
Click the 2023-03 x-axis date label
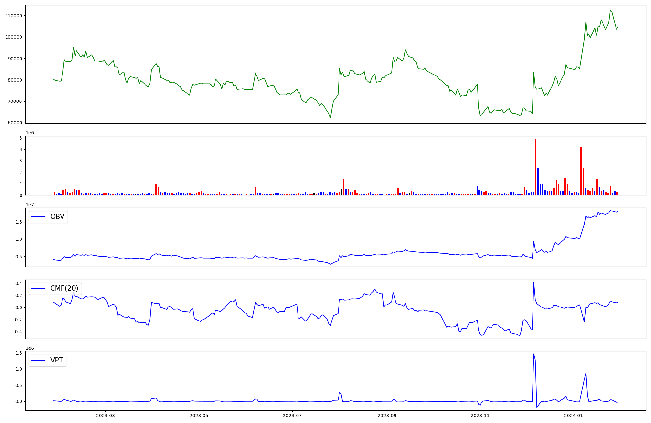[x=105, y=416]
